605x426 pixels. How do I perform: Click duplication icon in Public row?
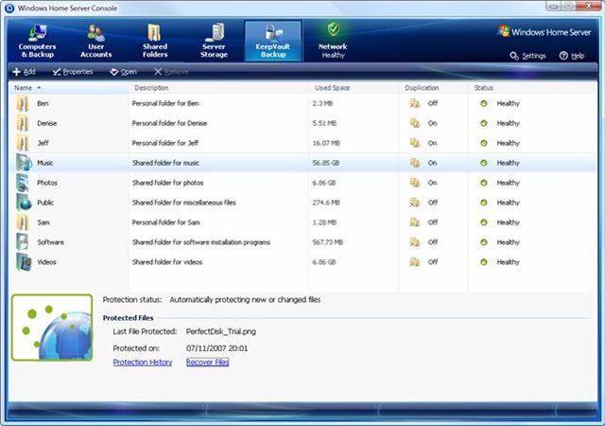point(415,203)
